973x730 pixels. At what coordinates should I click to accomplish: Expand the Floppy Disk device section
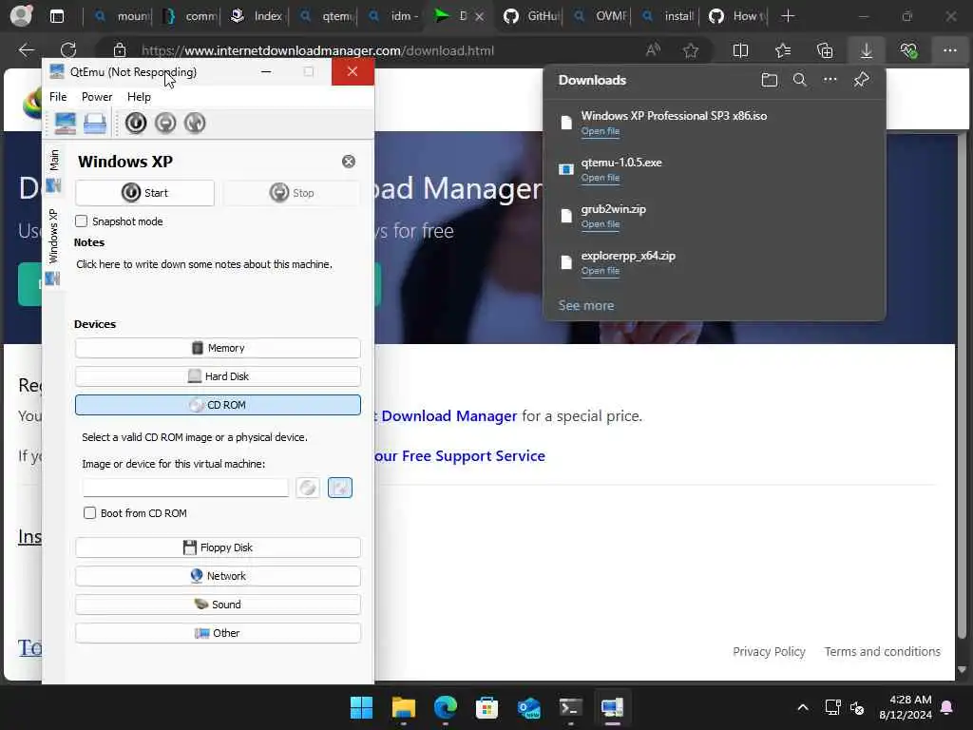tap(218, 548)
